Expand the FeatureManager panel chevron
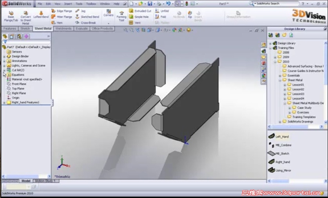The image size is (328, 198). click(x=49, y=36)
